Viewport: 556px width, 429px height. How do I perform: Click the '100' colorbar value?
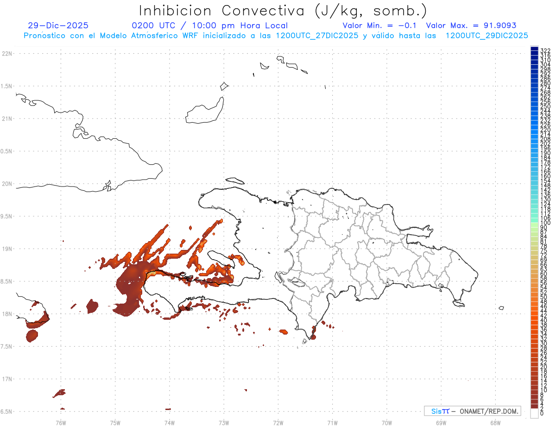pos(545,223)
